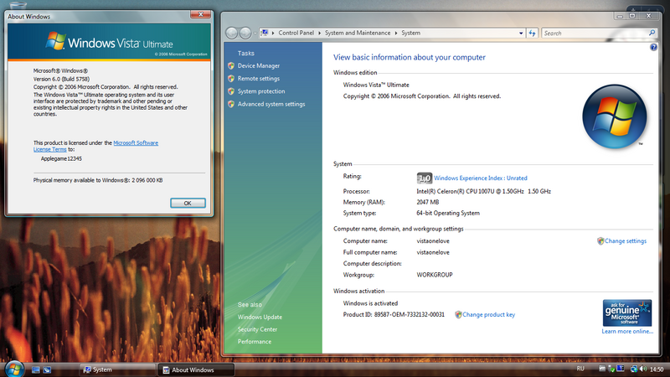
Task: Open Windows Update under See also
Action: pyautogui.click(x=260, y=318)
